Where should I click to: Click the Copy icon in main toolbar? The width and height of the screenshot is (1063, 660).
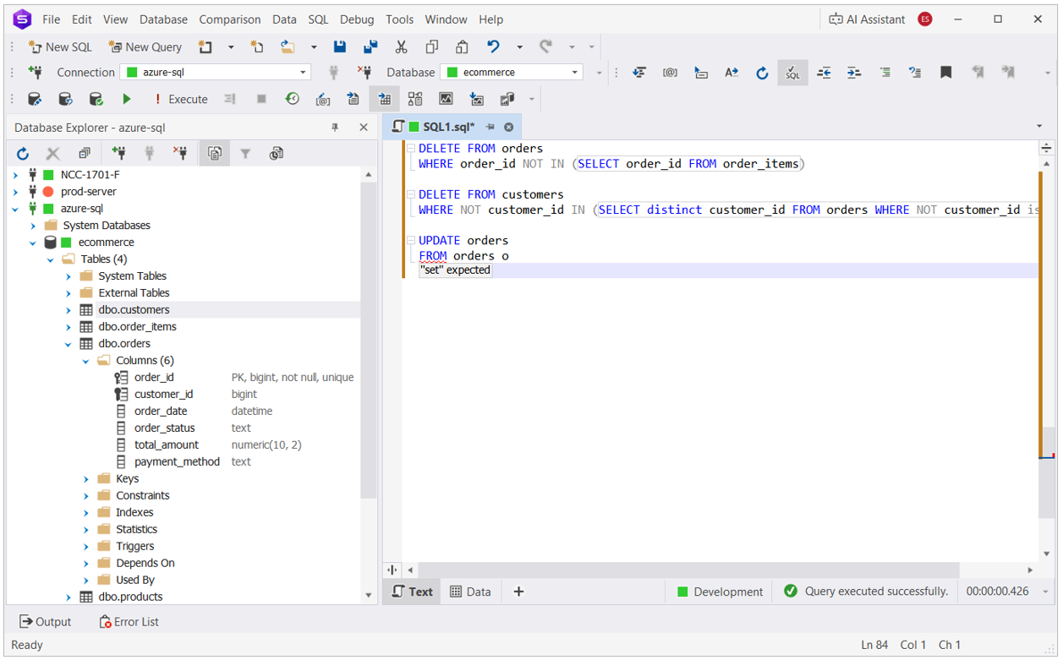tap(431, 47)
